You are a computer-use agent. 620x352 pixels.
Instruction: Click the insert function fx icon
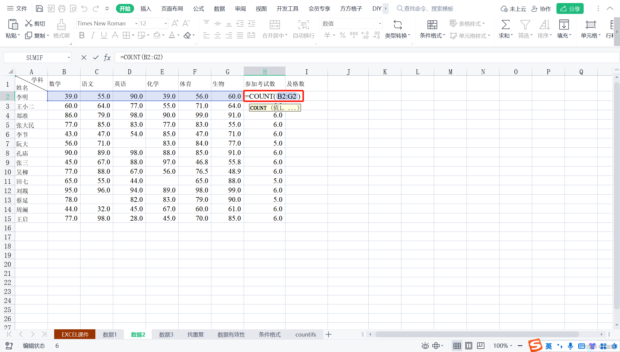pos(107,58)
